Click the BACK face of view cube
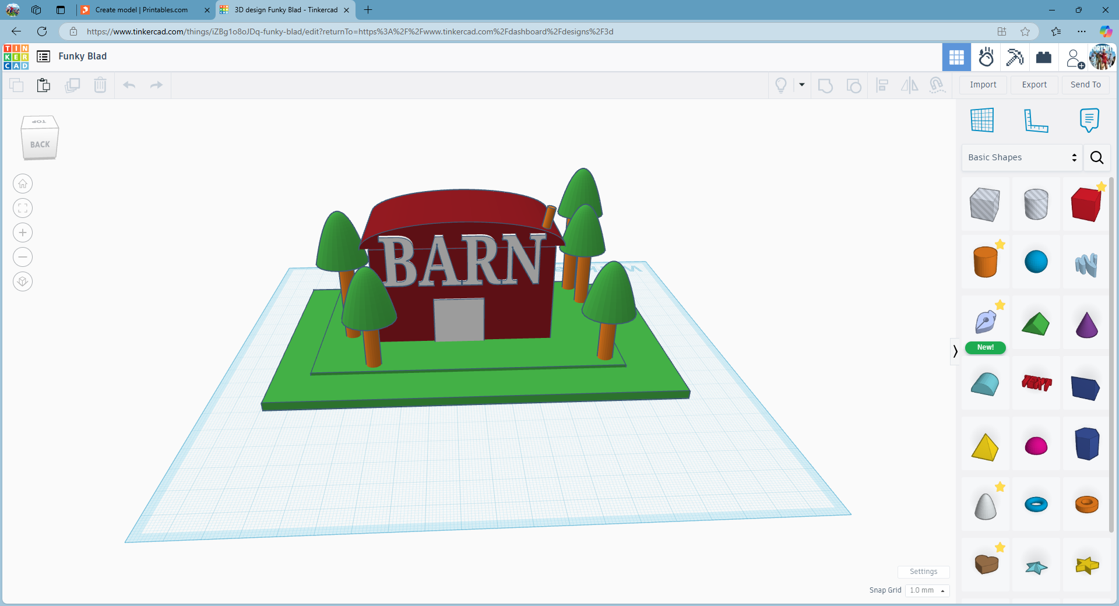The height and width of the screenshot is (606, 1119). [40, 144]
